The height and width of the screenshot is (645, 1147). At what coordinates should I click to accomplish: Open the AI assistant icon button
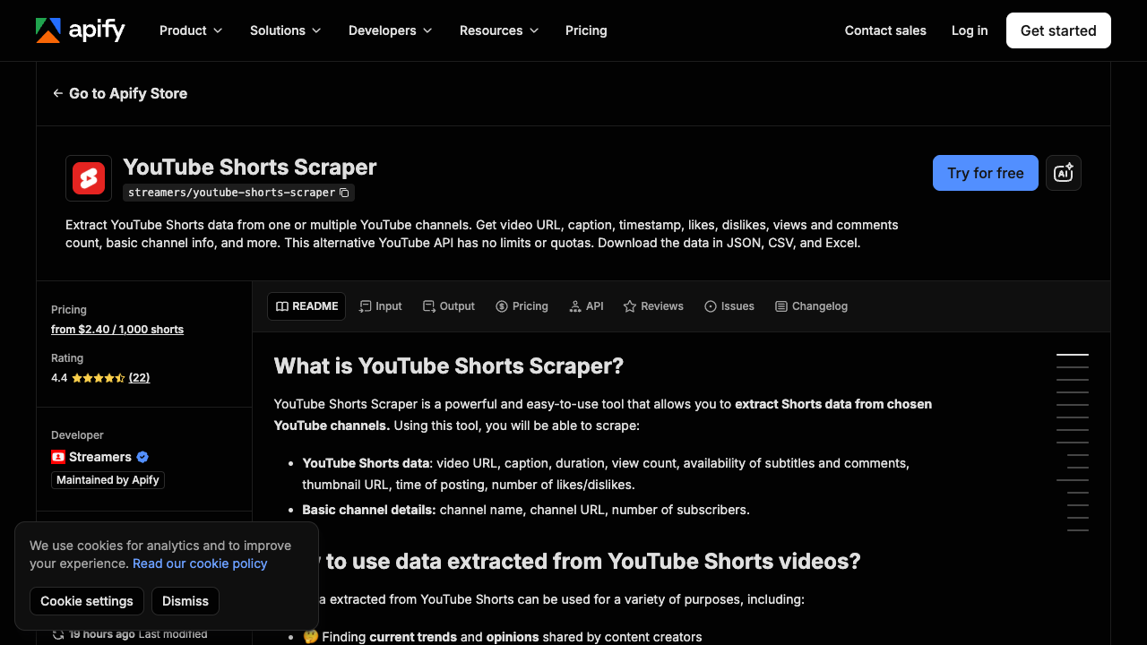[x=1064, y=173]
